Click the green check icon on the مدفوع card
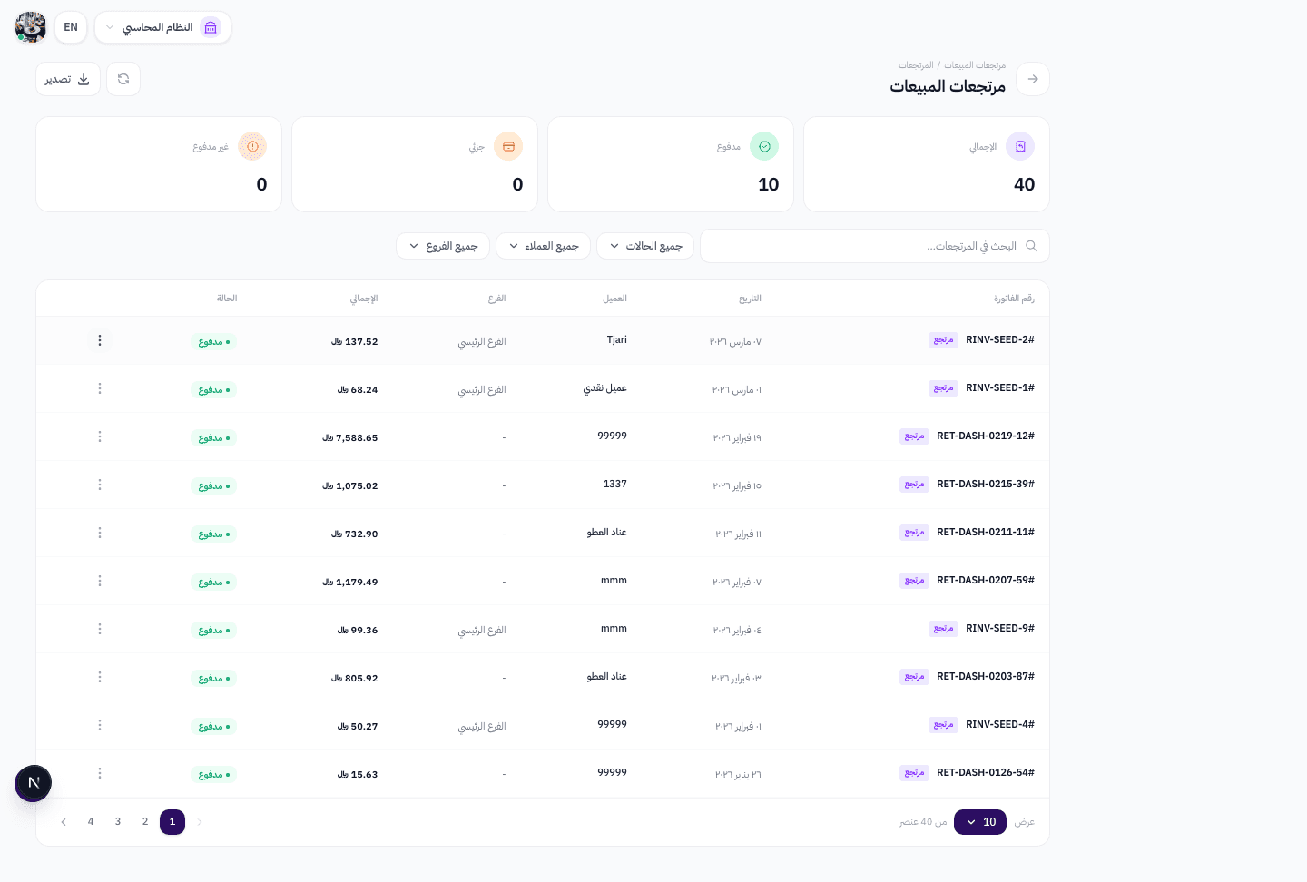 [x=764, y=146]
